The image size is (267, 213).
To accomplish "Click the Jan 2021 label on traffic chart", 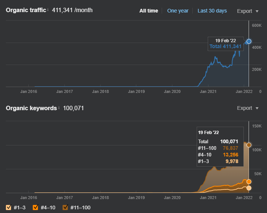I will coord(208,91).
